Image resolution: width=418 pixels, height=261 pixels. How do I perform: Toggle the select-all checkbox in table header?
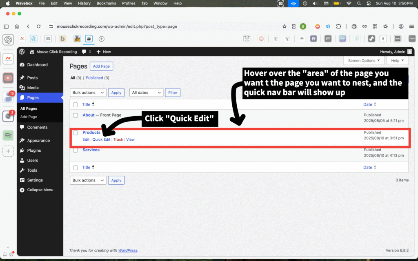[76, 105]
